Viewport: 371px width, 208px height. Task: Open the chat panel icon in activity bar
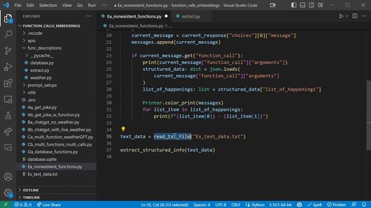click(x=8, y=148)
